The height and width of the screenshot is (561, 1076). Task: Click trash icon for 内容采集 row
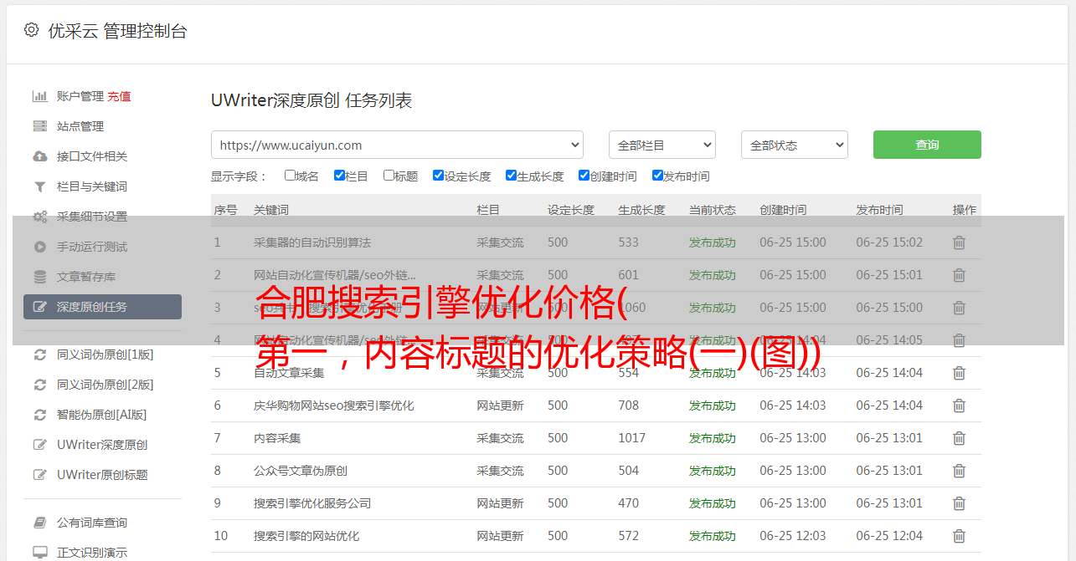pyautogui.click(x=959, y=438)
